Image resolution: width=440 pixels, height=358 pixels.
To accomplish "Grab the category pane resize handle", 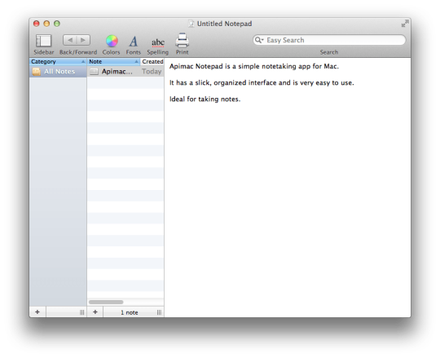I will (x=82, y=312).
